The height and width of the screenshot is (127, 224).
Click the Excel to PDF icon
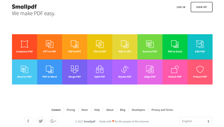tap(150, 44)
